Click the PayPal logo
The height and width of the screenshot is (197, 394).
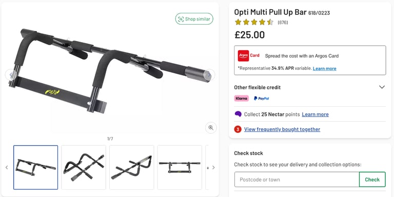click(x=261, y=98)
